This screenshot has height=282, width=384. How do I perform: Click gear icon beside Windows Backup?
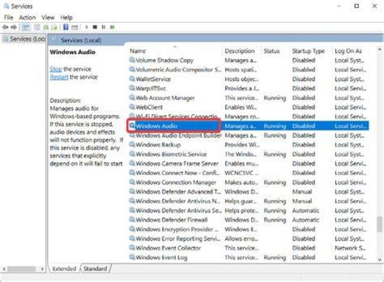tap(132, 144)
